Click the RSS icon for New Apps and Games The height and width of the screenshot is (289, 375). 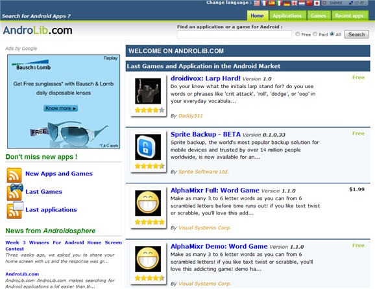pyautogui.click(x=14, y=175)
